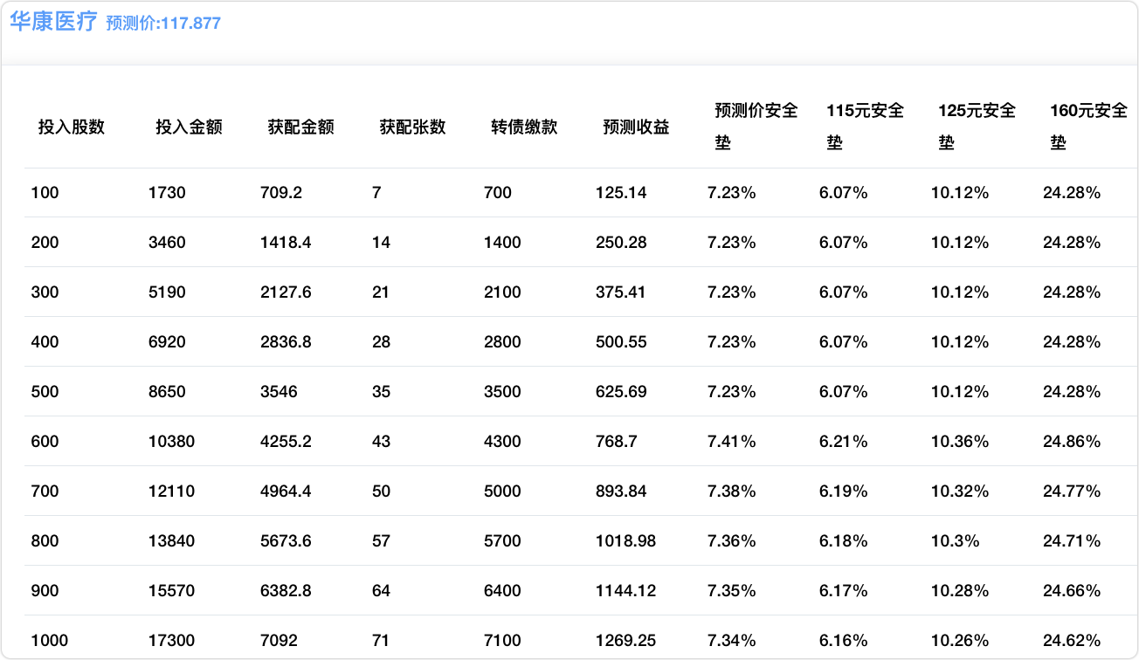
Task: Select the 预测价安全垫 column header
Action: [756, 127]
